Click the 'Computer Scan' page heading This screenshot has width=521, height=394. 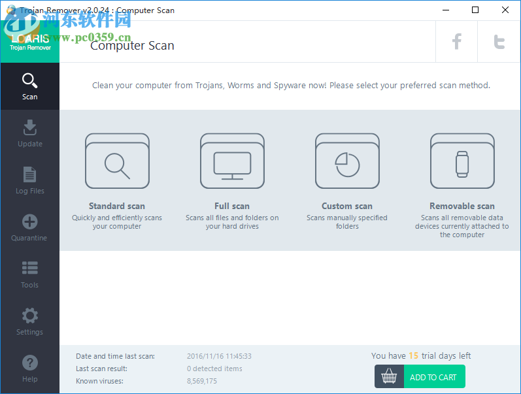(x=132, y=46)
